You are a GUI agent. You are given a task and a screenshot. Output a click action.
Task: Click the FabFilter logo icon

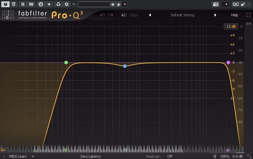tap(8, 14)
